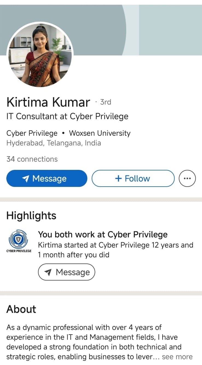Open the Woxsen University page link
Viewport: 202px width, 365px height.
(x=100, y=133)
